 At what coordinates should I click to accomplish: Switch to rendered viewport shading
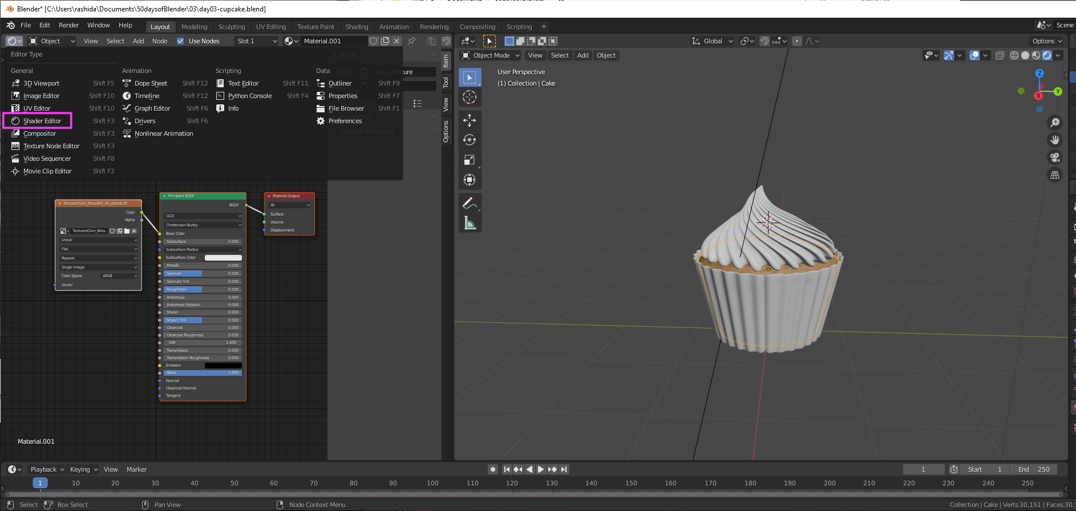(1047, 55)
